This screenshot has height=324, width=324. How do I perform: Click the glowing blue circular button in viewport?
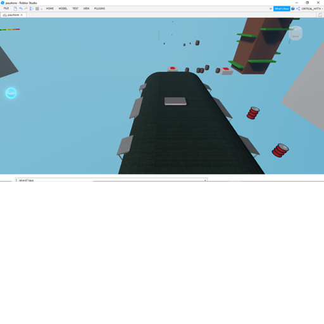click(11, 93)
